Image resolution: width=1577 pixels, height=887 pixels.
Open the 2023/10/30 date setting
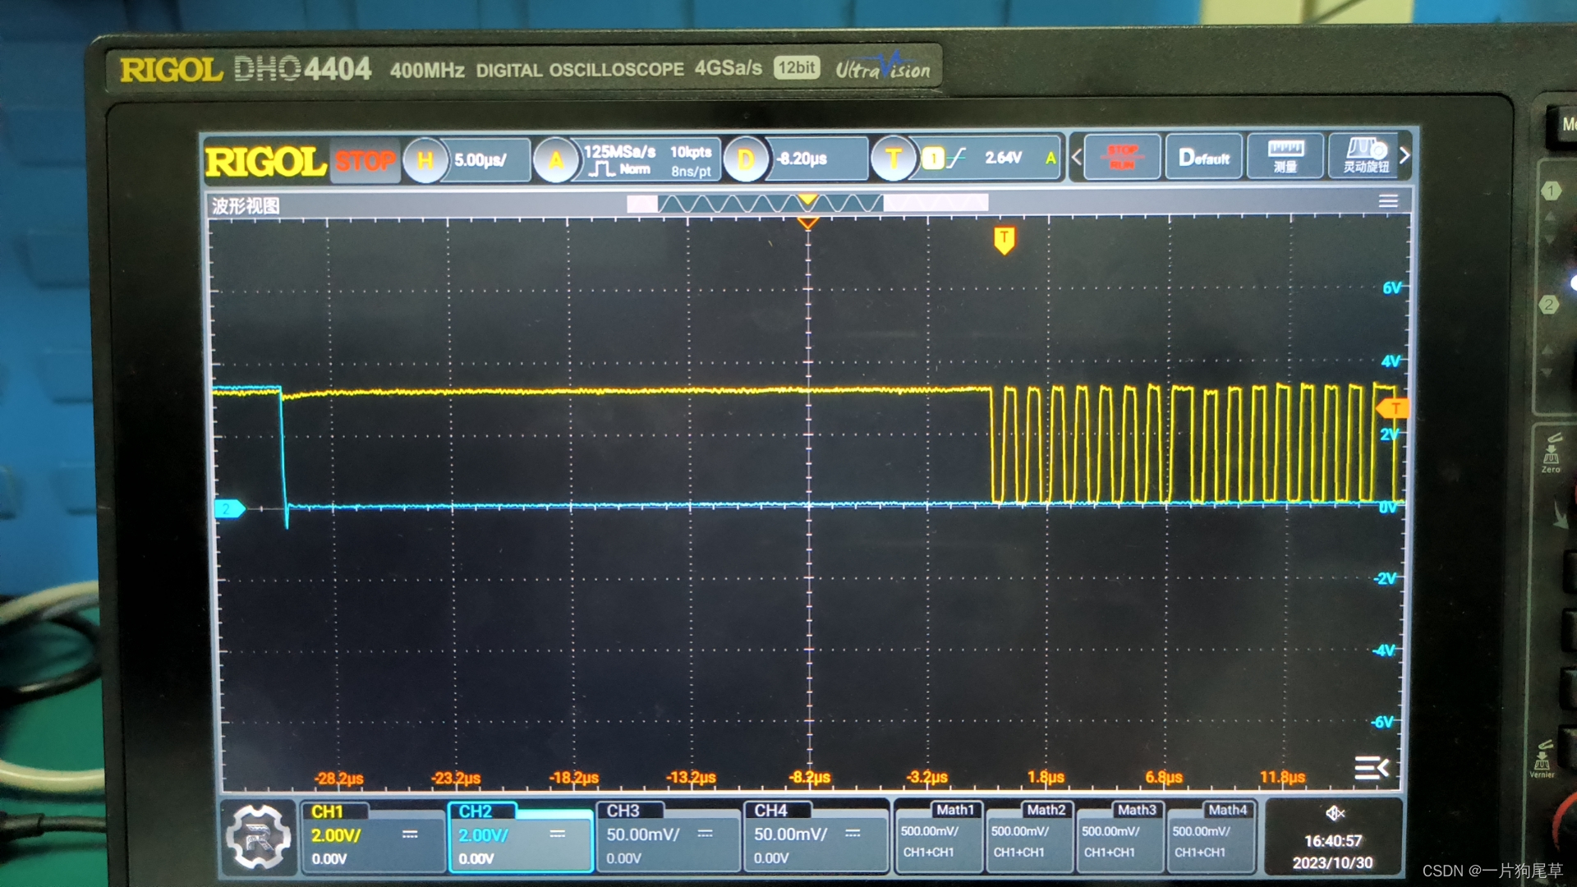(x=1333, y=863)
